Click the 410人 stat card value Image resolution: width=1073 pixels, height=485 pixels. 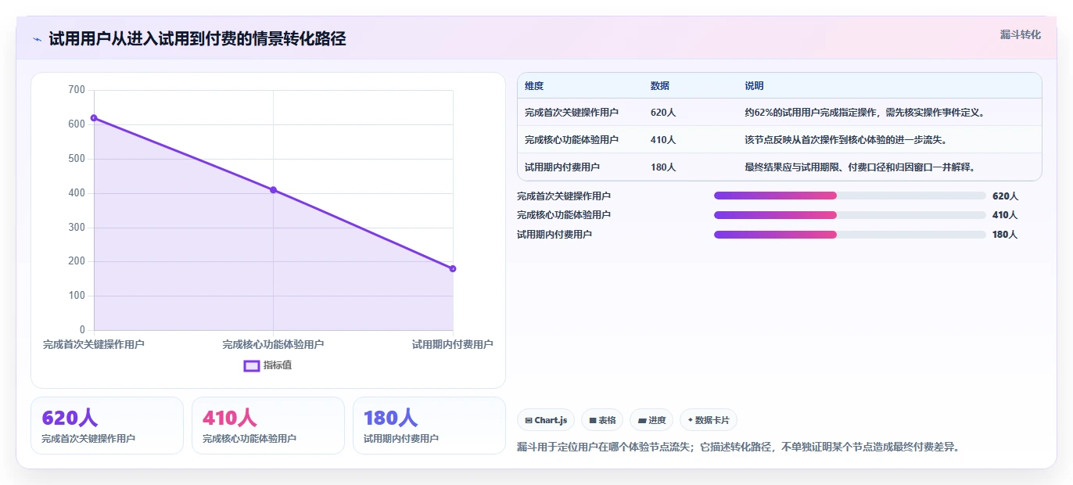point(229,419)
